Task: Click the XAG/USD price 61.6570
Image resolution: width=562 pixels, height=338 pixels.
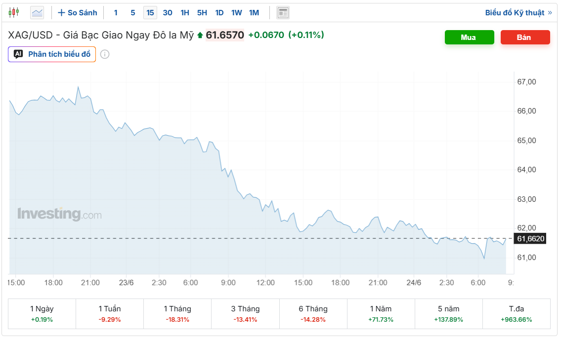Action: (x=225, y=35)
